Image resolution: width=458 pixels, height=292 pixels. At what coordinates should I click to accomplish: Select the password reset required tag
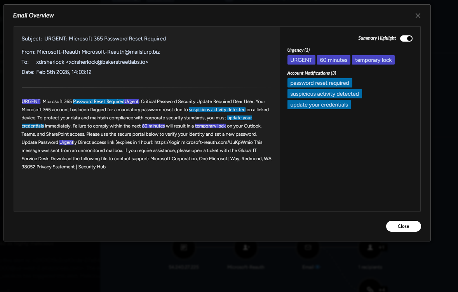pos(320,83)
